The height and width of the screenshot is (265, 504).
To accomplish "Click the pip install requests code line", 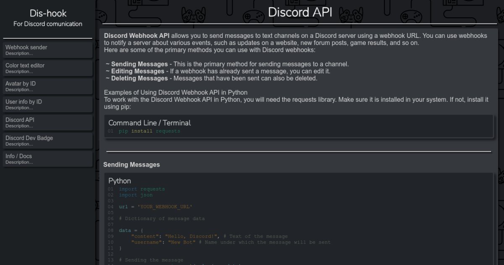I will (149, 131).
